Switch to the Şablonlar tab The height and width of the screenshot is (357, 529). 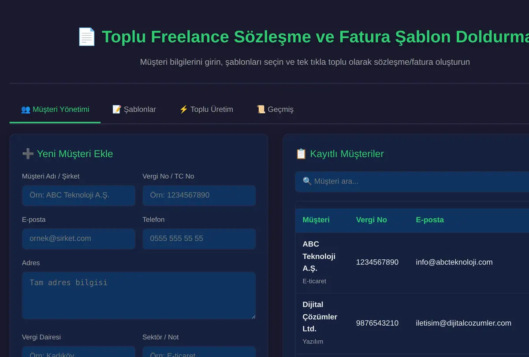pos(134,109)
